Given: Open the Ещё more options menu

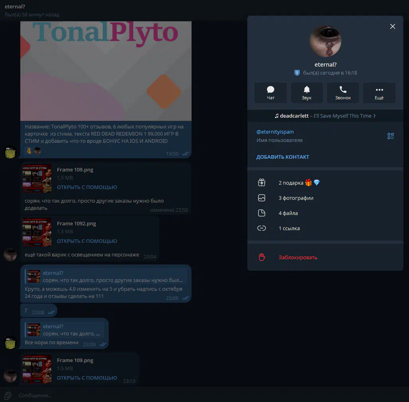Looking at the screenshot, I should pyautogui.click(x=379, y=93).
